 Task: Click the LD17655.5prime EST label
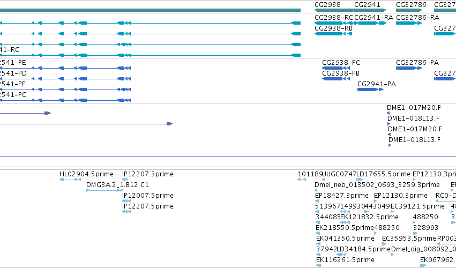[383, 174]
